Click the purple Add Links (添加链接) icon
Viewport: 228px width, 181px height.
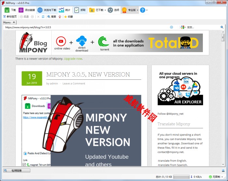coord(21,10)
